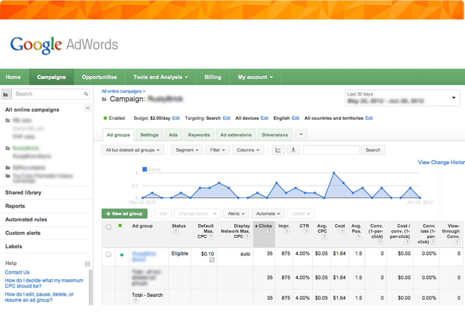The height and width of the screenshot is (324, 465).
Task: Click the All online campaigns breadcrumb link
Action: pyautogui.click(x=122, y=91)
